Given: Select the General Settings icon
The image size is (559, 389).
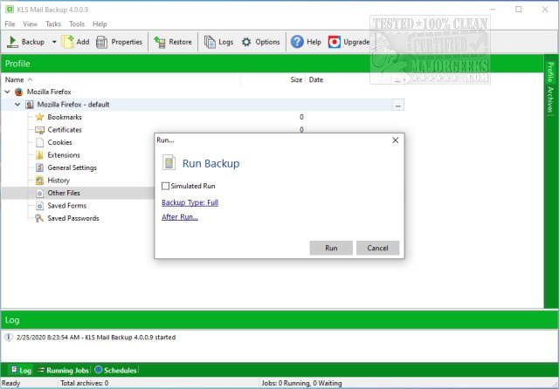Looking at the screenshot, I should pyautogui.click(x=39, y=167).
